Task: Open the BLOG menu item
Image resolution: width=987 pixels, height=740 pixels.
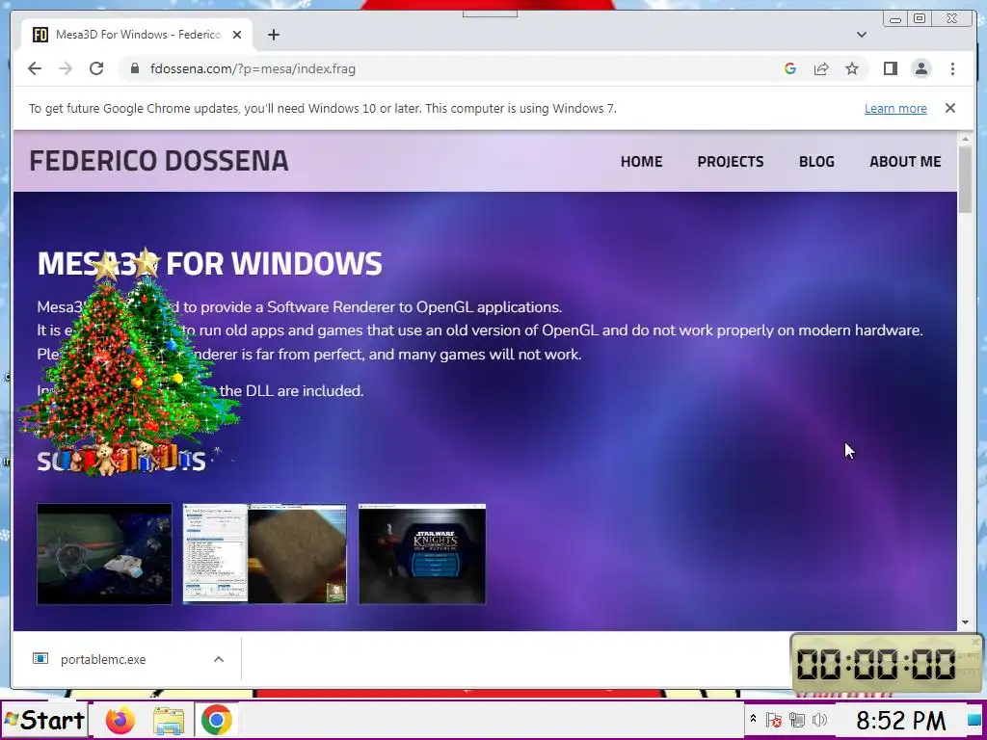Action: coord(816,162)
